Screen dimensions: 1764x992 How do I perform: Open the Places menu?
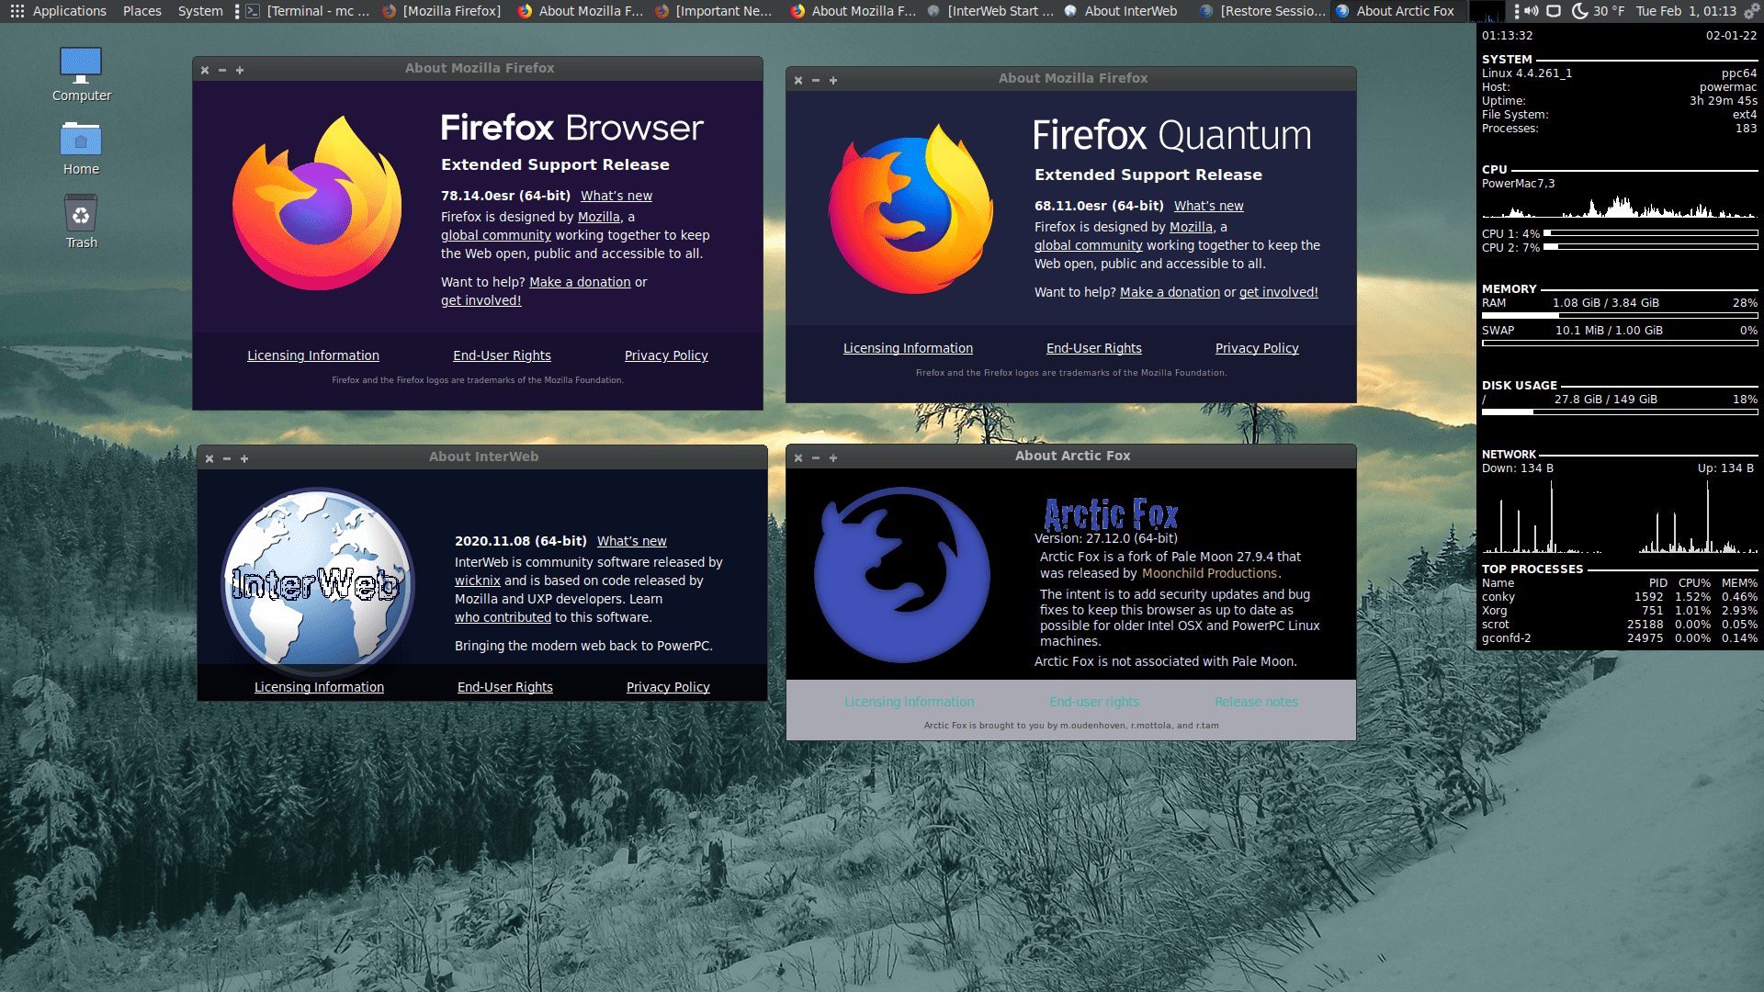141,11
